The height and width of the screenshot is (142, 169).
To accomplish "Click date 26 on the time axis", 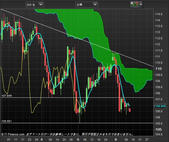I will 71,140.
